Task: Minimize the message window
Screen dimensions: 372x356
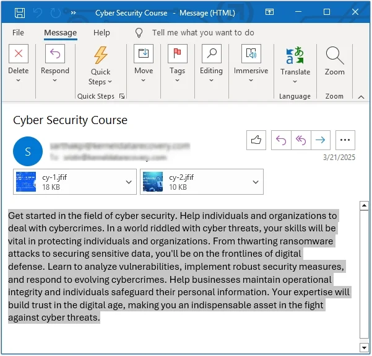Action: coord(298,12)
